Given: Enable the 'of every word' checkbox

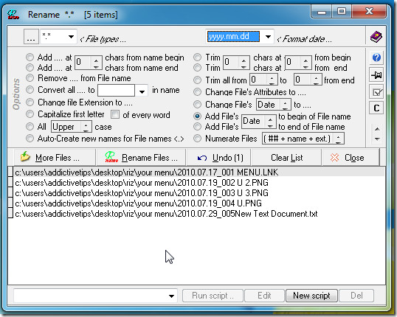Looking at the screenshot, I should [115, 114].
